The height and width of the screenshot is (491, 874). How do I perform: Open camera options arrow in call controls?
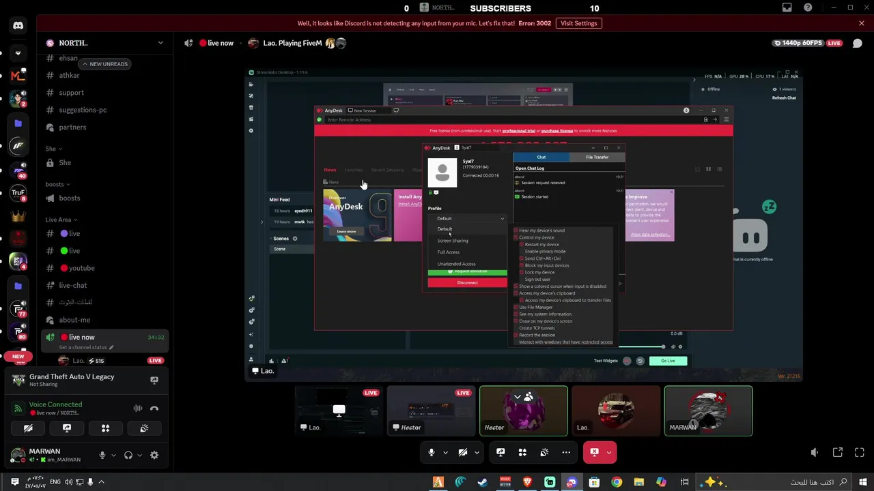[477, 452]
